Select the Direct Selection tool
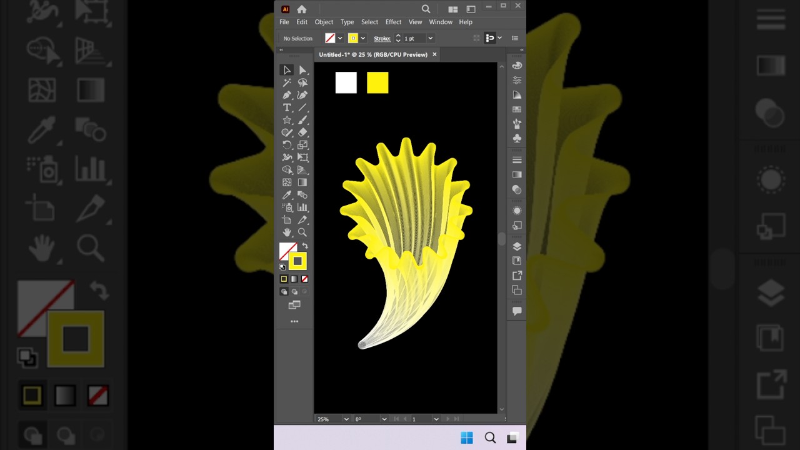The image size is (800, 450). 302,70
